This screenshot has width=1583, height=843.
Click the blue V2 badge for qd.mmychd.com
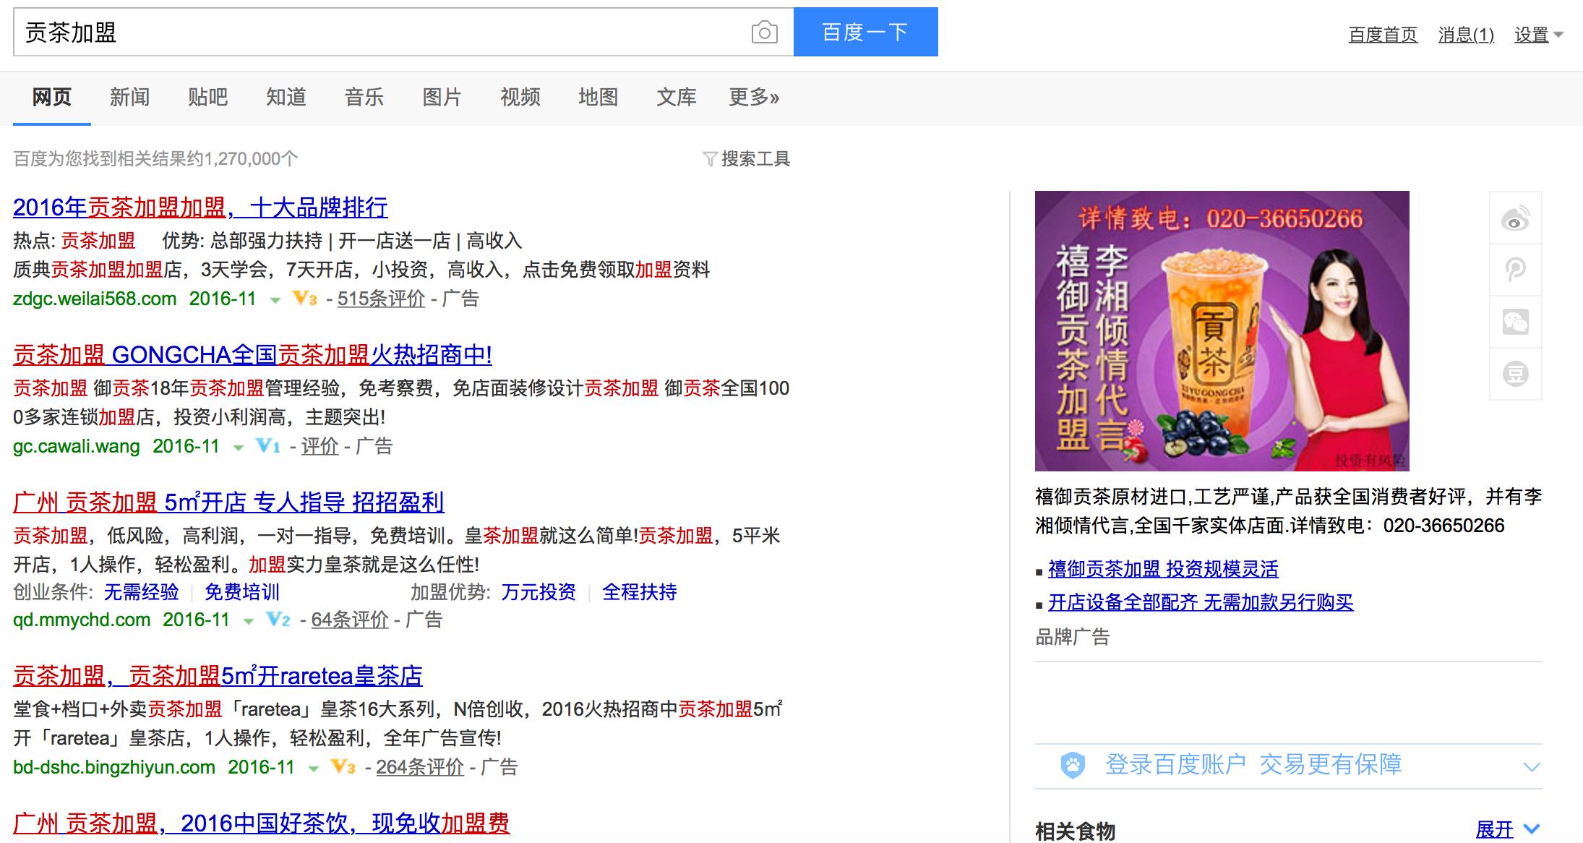278,620
